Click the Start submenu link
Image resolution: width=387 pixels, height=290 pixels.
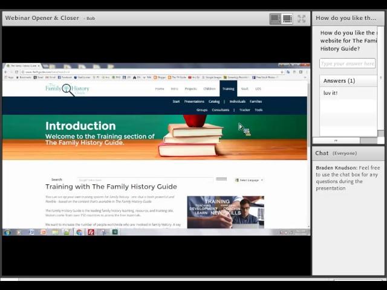pos(176,101)
